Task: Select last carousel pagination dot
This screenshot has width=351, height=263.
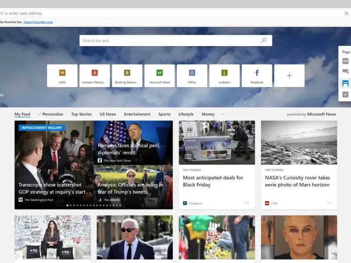Action: tap(120, 205)
